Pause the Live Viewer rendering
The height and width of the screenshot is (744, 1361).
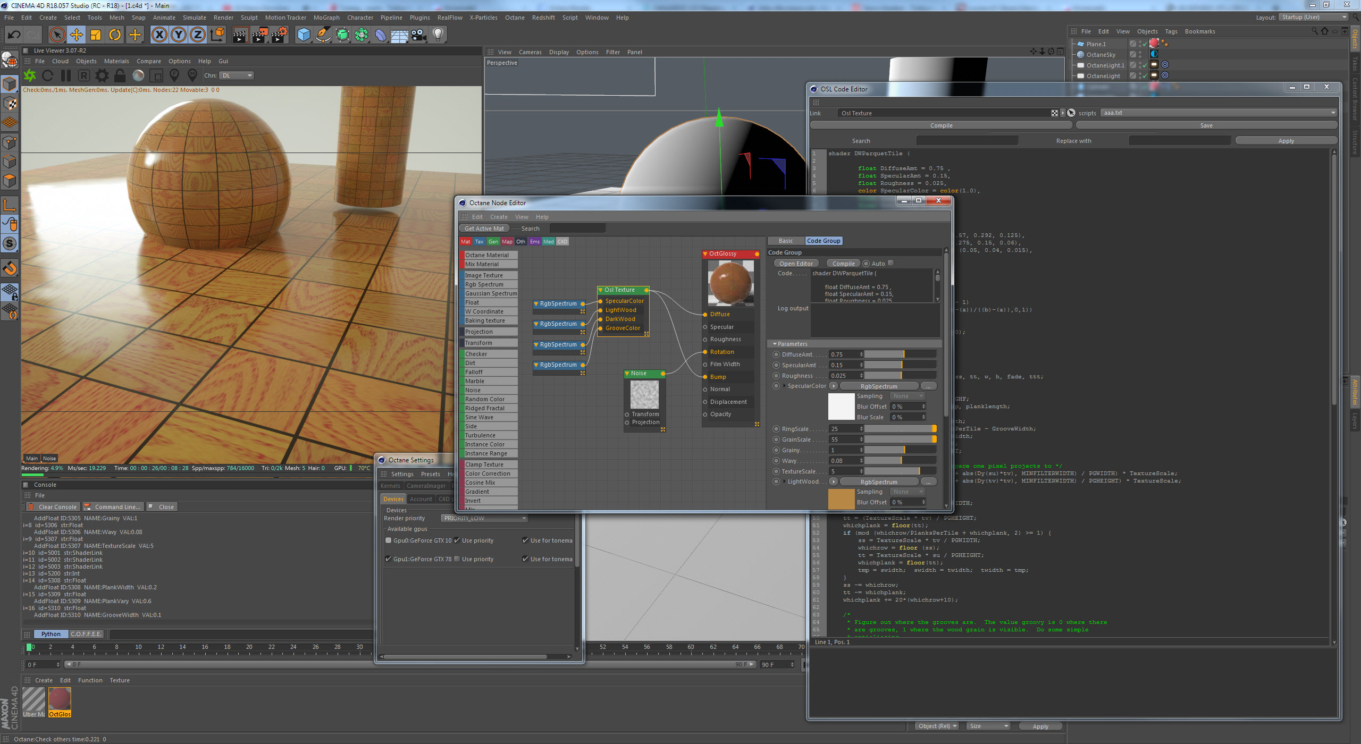[66, 75]
